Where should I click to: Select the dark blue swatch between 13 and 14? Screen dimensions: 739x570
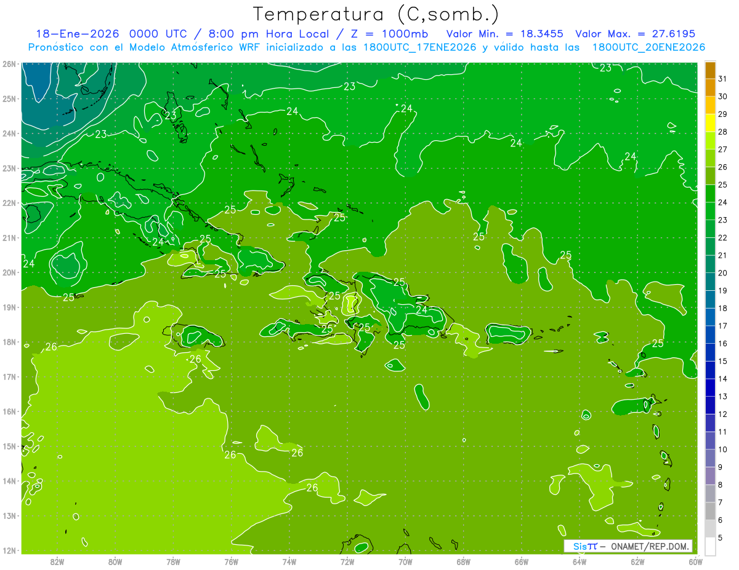pos(710,387)
